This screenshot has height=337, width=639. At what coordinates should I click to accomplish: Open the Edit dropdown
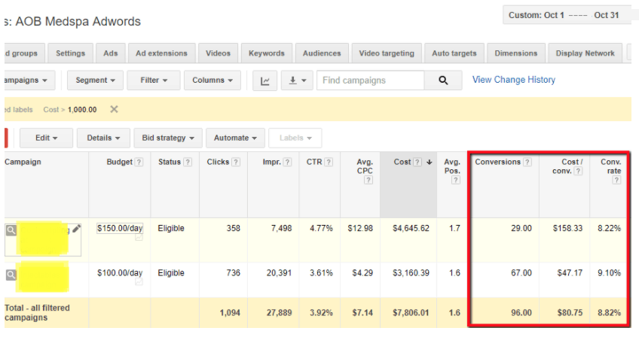(46, 138)
